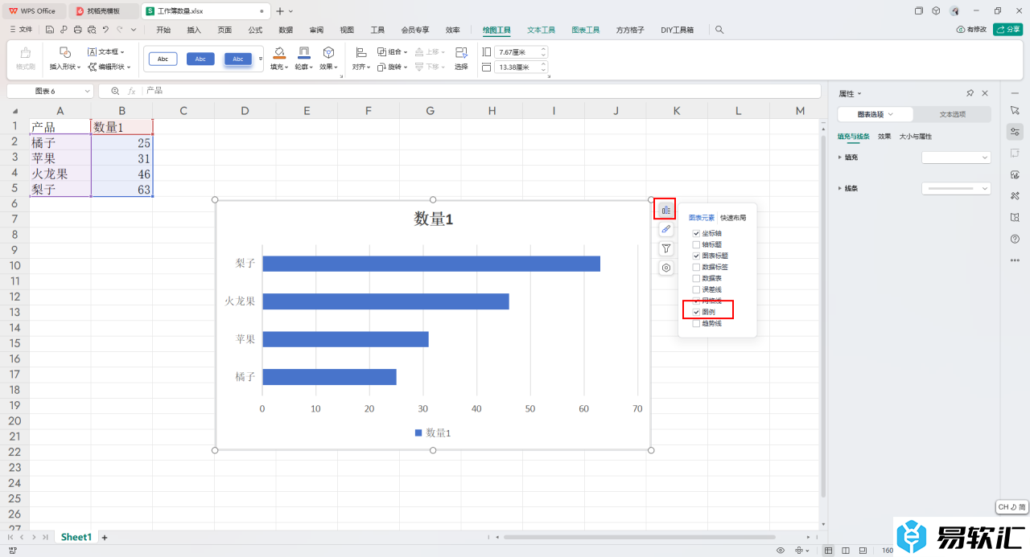The image size is (1030, 557).
Task: Enable the 轴标题 checkbox
Action: pos(696,244)
